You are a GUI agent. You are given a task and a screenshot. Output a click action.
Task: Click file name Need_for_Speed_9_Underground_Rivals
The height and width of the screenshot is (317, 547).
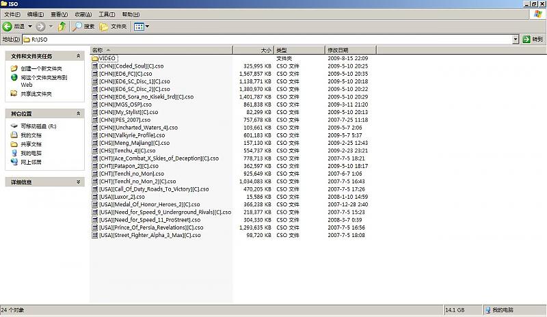click(x=165, y=212)
